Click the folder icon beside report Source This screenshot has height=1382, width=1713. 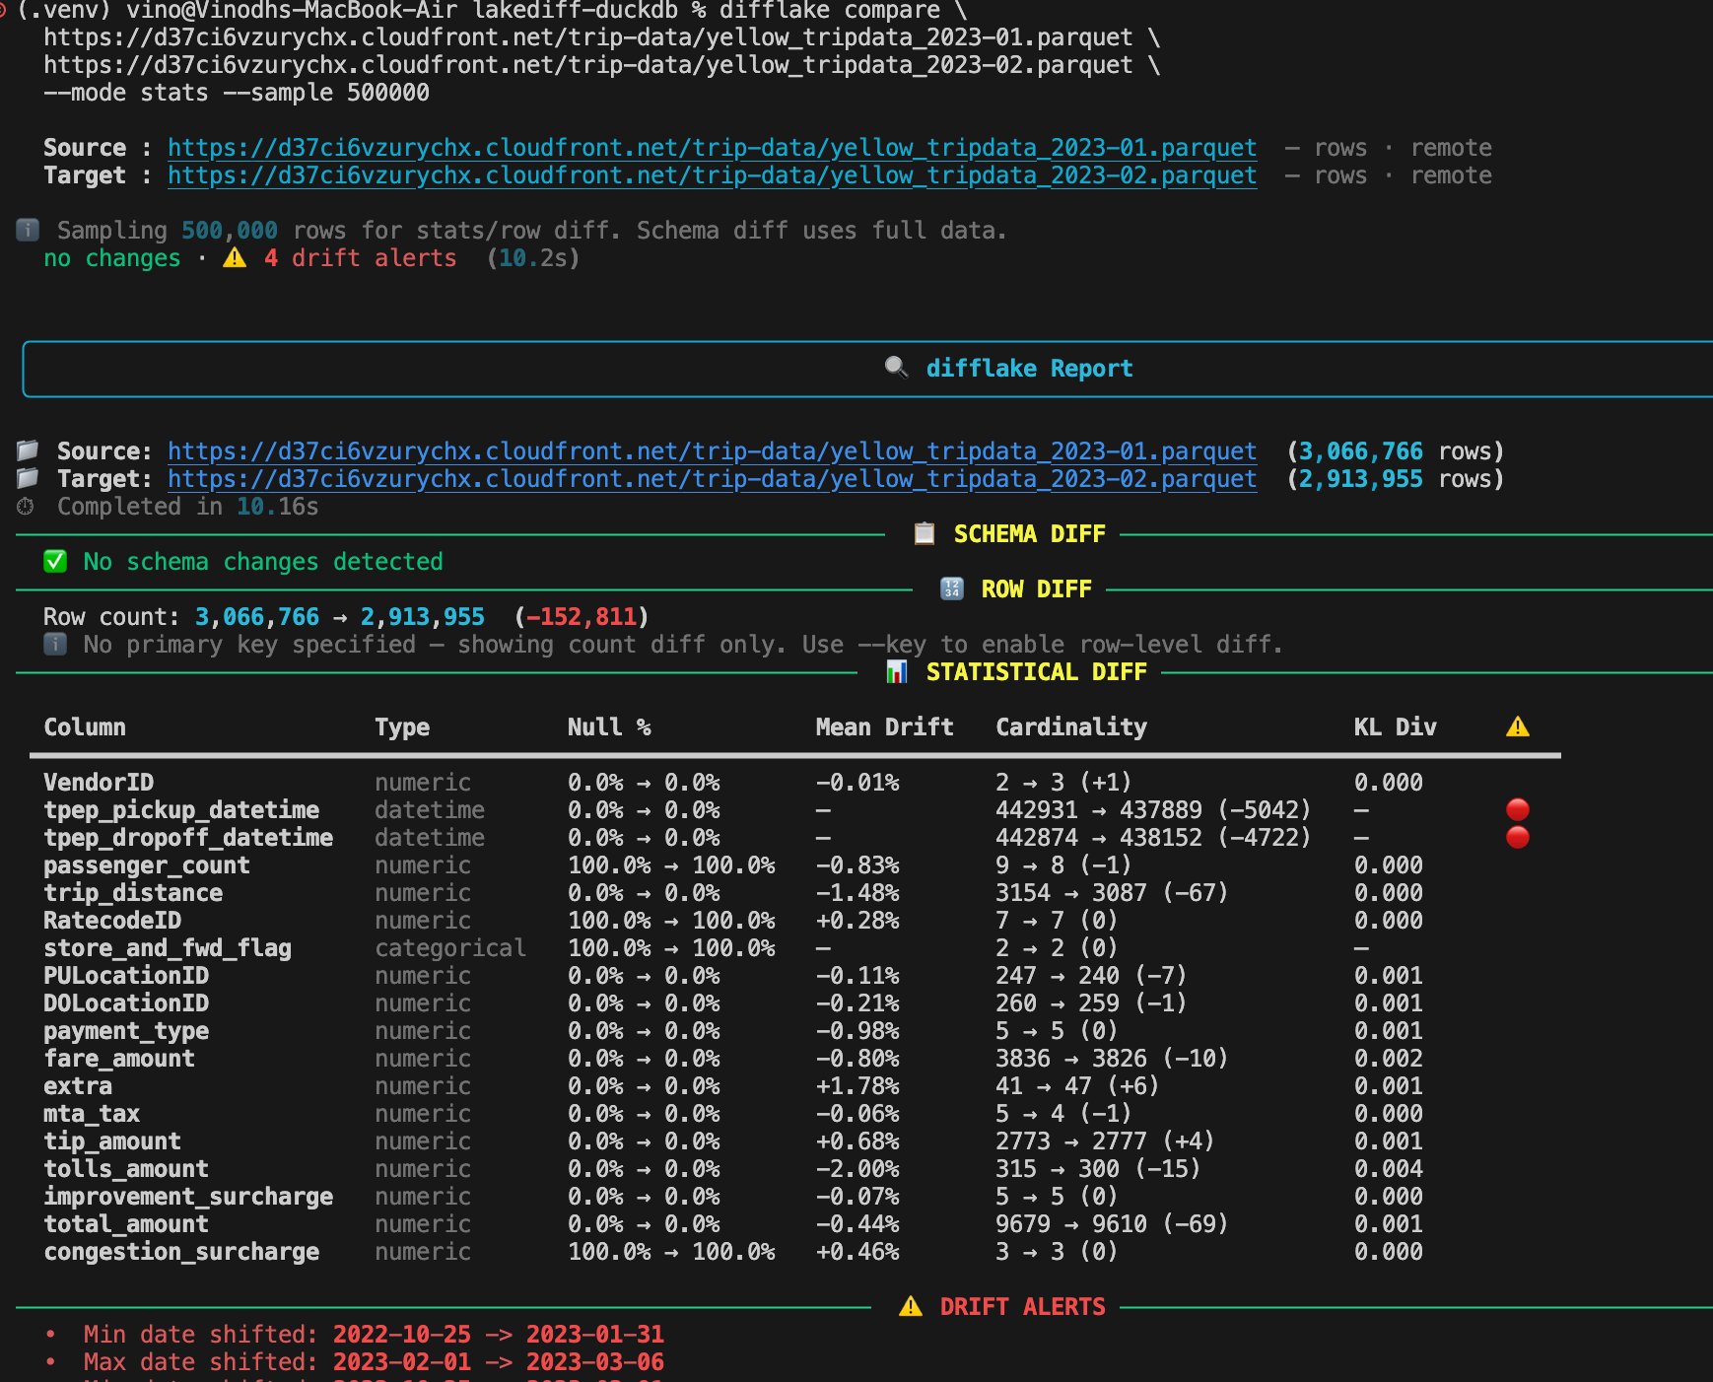coord(28,450)
